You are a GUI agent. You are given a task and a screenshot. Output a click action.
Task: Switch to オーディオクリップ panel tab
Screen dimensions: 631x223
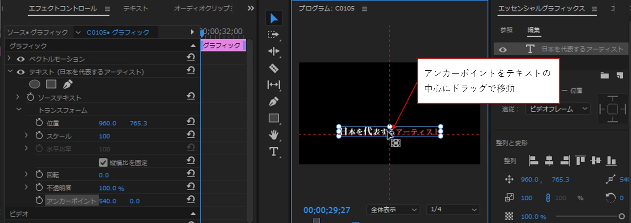pyautogui.click(x=203, y=8)
